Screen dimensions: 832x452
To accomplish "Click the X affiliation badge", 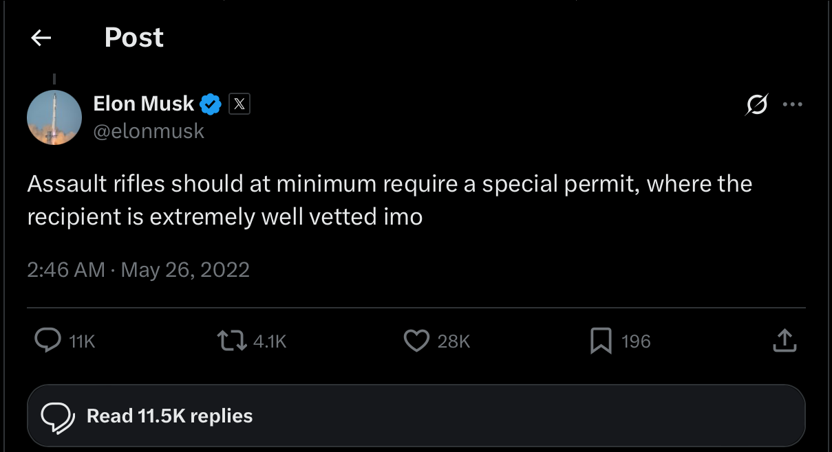I will (x=239, y=104).
